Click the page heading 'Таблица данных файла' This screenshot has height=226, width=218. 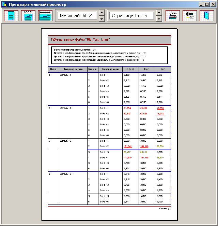pos(80,40)
